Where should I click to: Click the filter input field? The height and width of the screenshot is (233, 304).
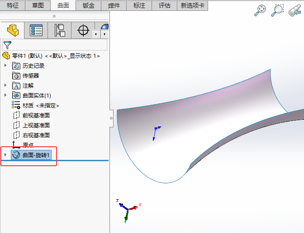(x=55, y=45)
